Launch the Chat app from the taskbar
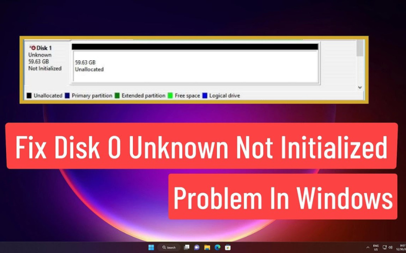 point(196,247)
